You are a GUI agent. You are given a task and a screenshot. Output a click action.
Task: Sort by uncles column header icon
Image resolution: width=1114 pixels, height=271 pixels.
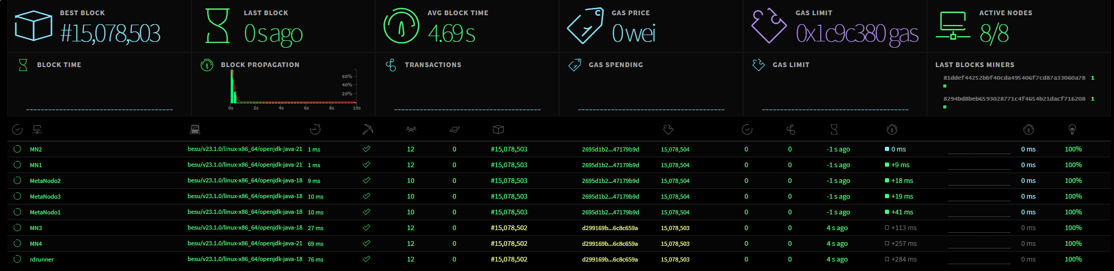790,129
